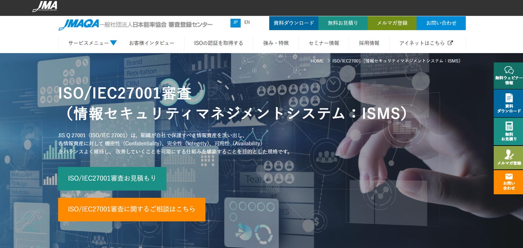The width and height of the screenshot is (523, 248).
Task: Open the JMAQA logo home link
Action: pos(79,24)
